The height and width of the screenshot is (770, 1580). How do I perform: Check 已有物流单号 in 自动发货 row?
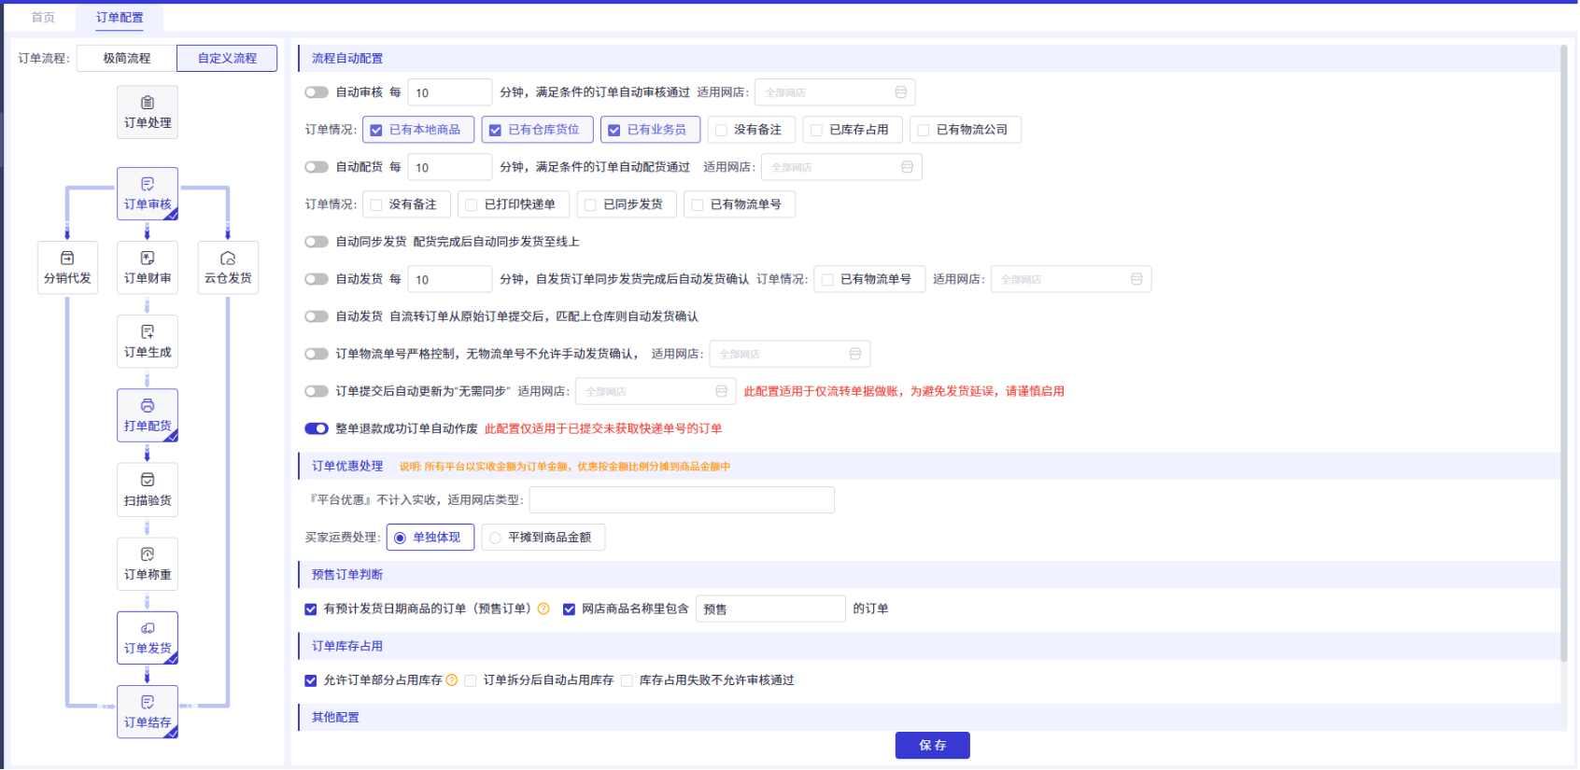827,279
